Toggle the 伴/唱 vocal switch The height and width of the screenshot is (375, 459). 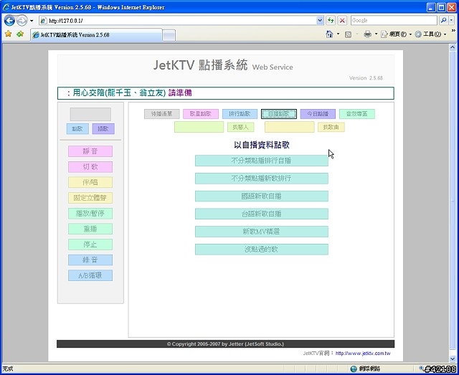click(x=90, y=182)
